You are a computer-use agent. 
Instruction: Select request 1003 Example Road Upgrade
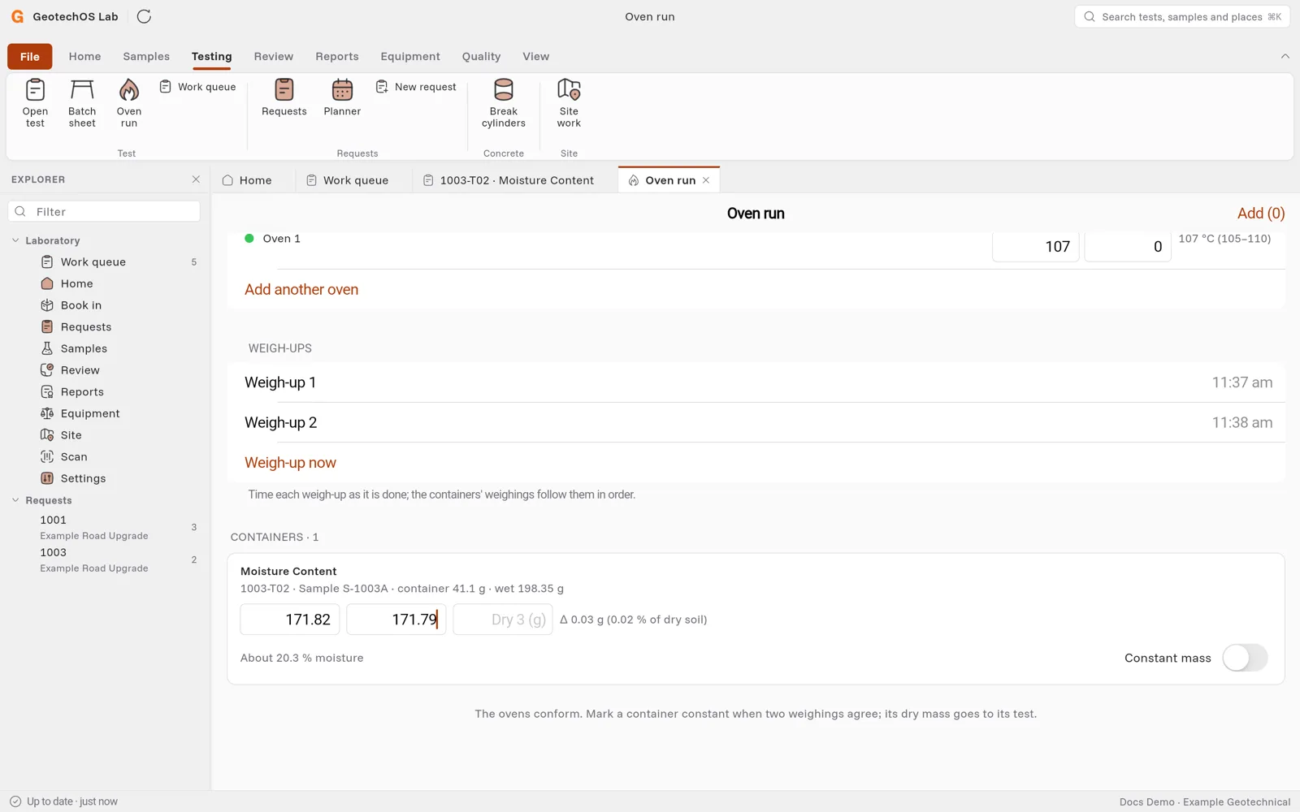point(104,559)
